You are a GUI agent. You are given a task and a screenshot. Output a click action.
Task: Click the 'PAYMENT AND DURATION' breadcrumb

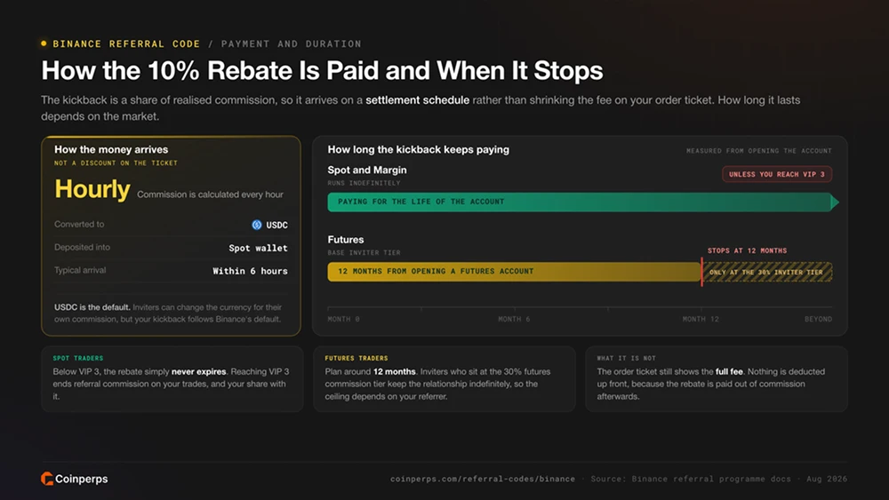click(291, 44)
